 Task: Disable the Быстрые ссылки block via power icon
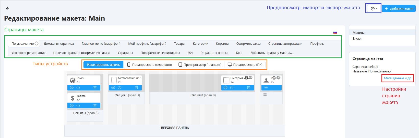232,88
